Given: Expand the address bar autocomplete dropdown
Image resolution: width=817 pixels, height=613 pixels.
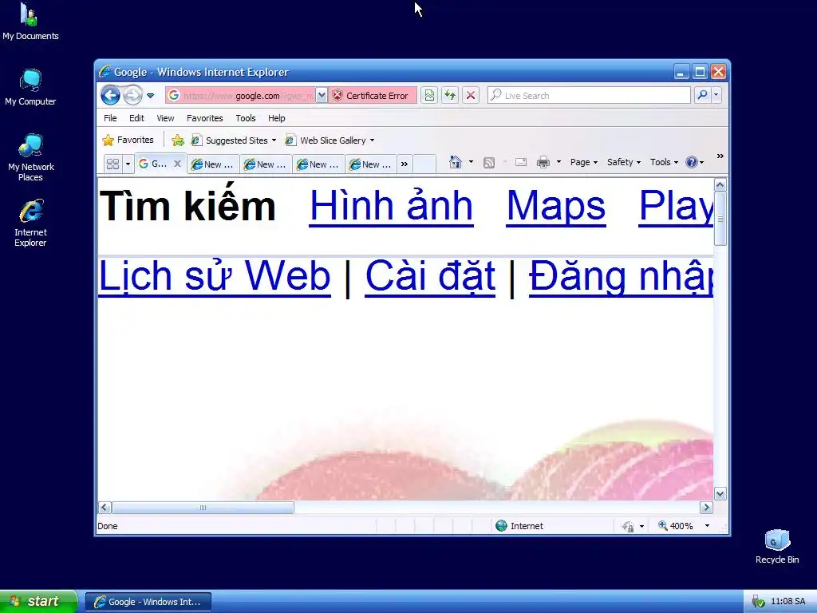Looking at the screenshot, I should pos(322,96).
